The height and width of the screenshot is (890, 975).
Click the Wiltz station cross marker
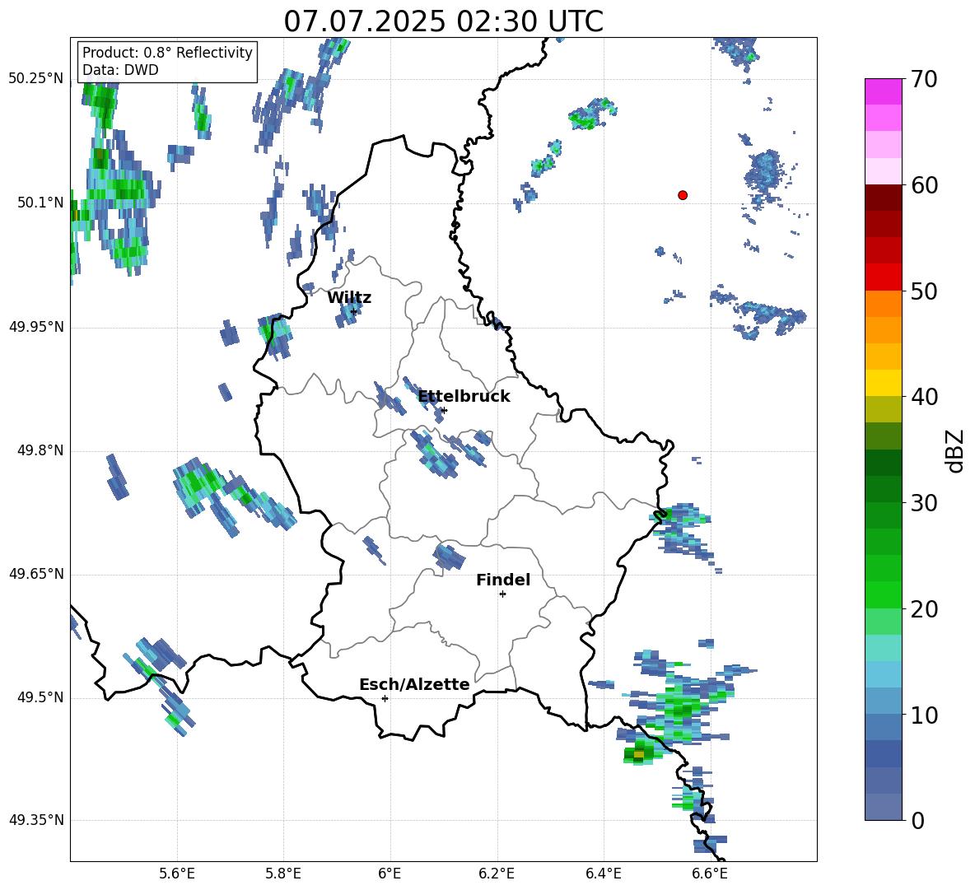[x=354, y=311]
